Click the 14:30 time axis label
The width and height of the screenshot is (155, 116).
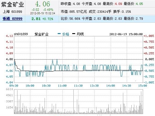click(127, 85)
